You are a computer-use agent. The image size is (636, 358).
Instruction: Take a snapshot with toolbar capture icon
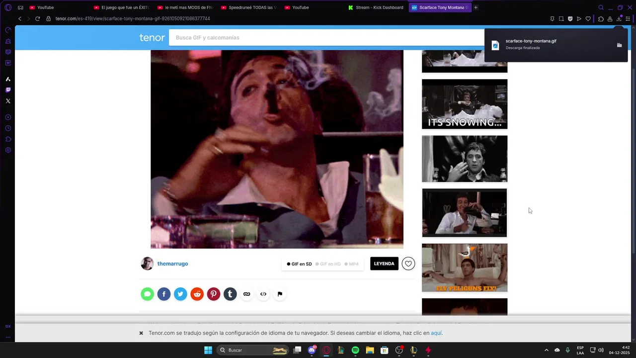pos(561,18)
